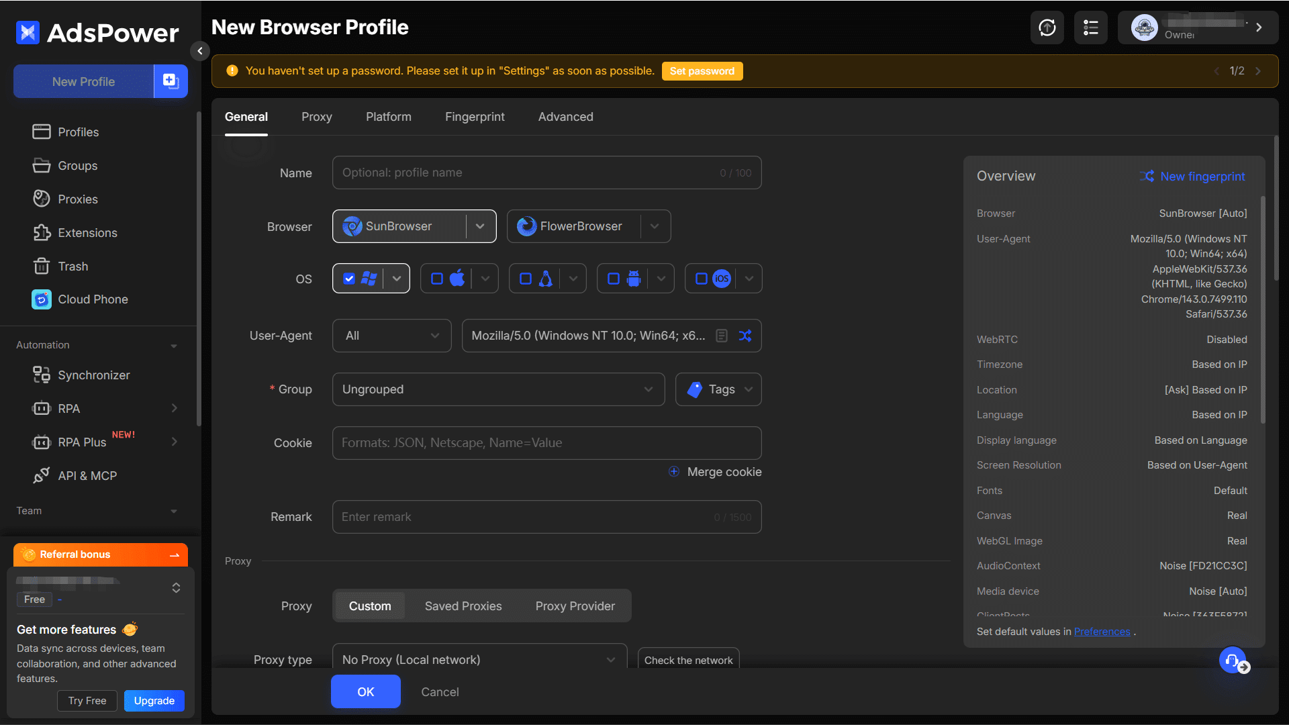Open the Preferences link
Viewport: 1289px width, 725px height.
click(1102, 632)
